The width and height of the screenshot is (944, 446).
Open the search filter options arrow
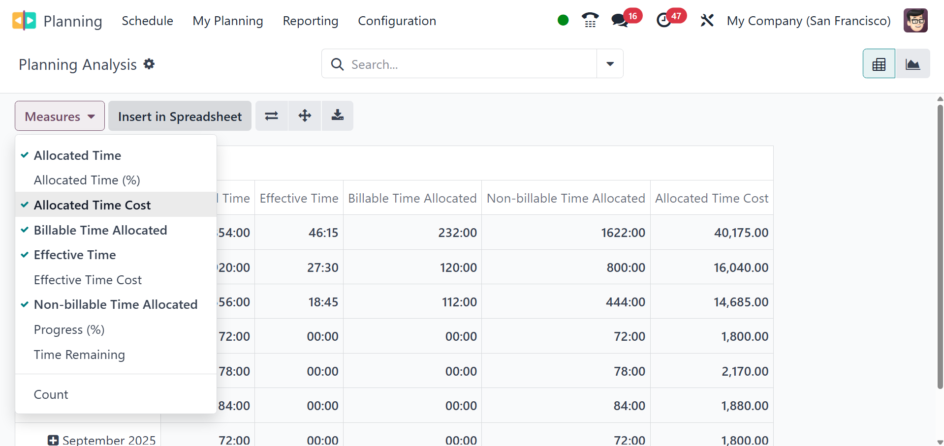click(x=610, y=64)
